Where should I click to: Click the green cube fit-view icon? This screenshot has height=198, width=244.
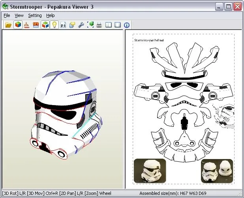point(90,25)
